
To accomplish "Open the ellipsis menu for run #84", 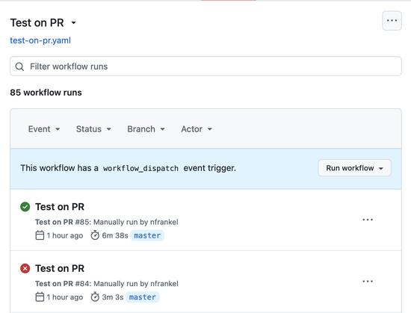I will point(368,282).
